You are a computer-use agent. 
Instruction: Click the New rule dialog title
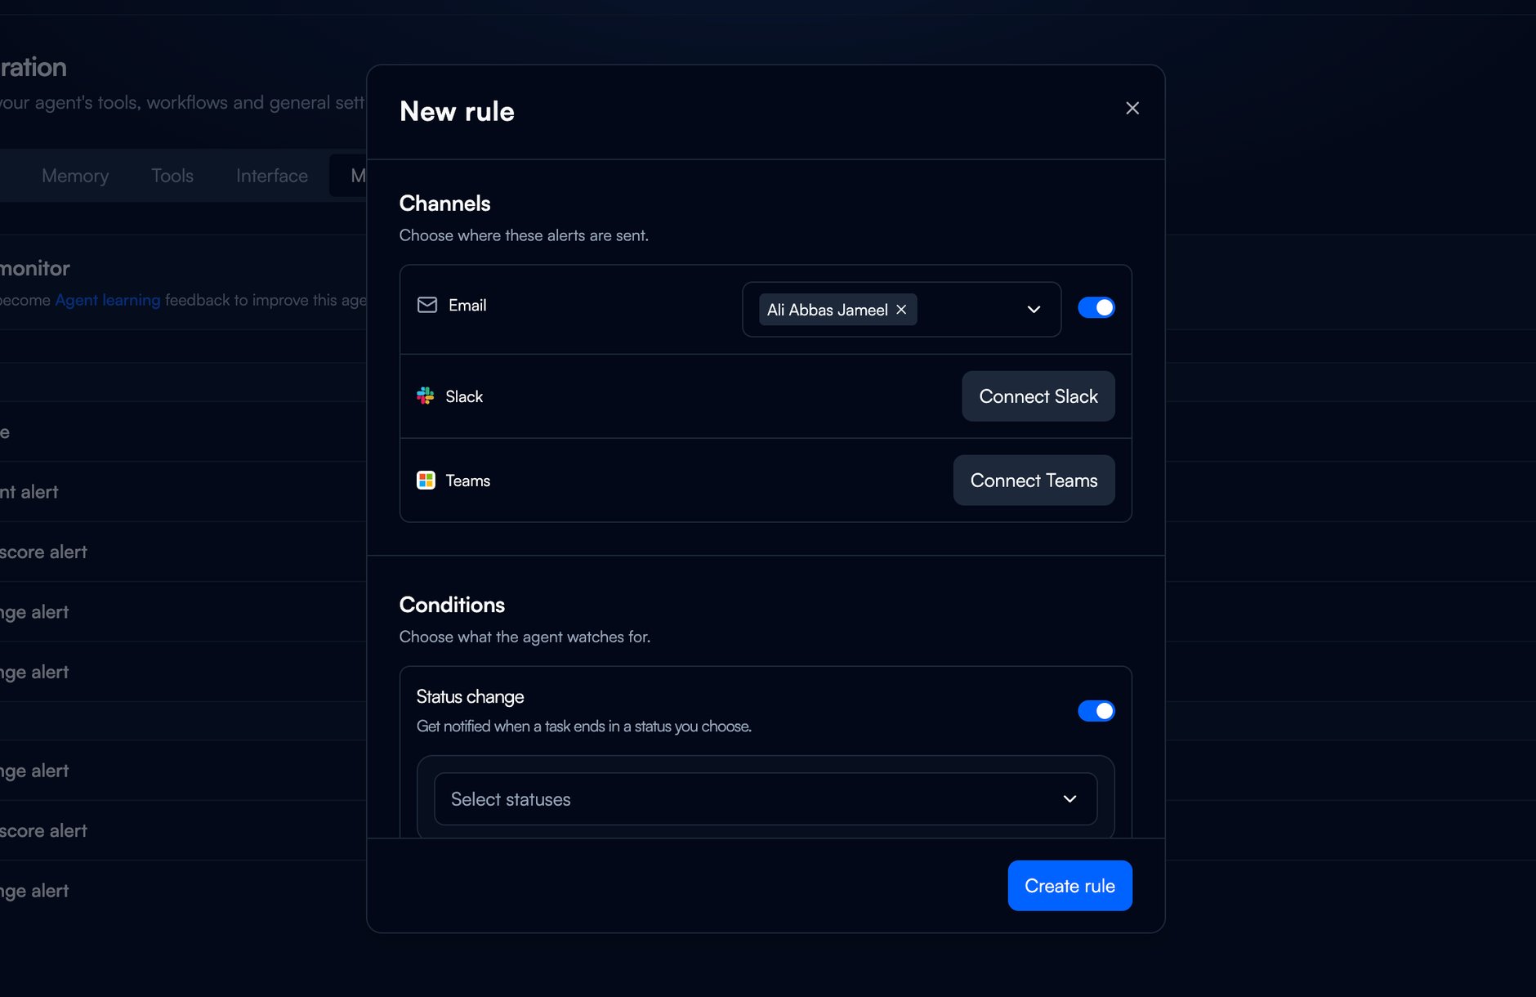[457, 111]
